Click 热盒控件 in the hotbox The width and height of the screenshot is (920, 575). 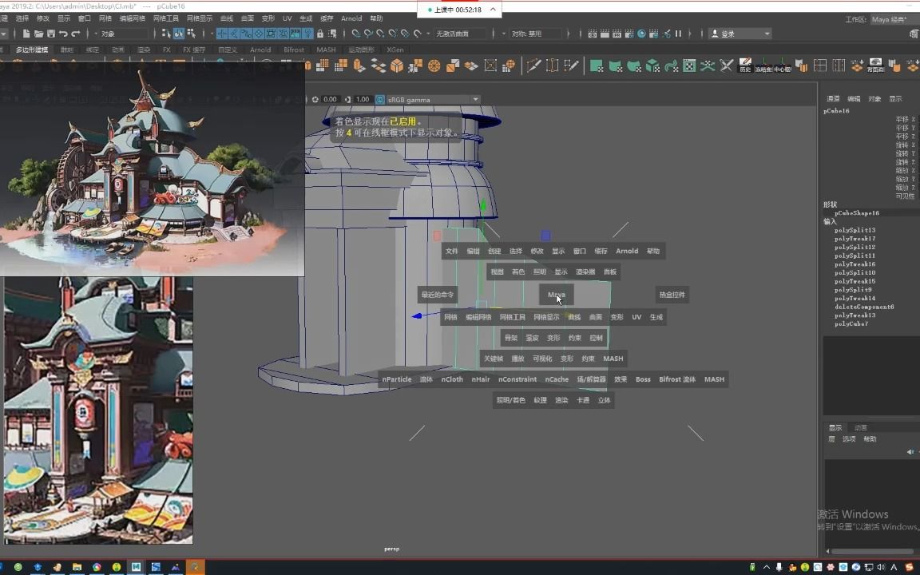(672, 295)
